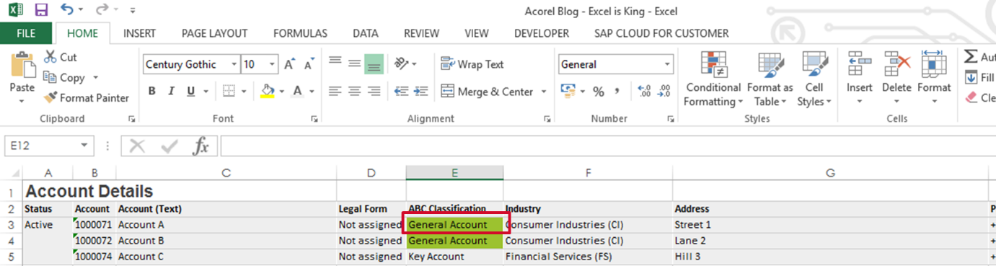Click into the formula bar
Viewport: 996px width, 266px height.
tap(608, 146)
